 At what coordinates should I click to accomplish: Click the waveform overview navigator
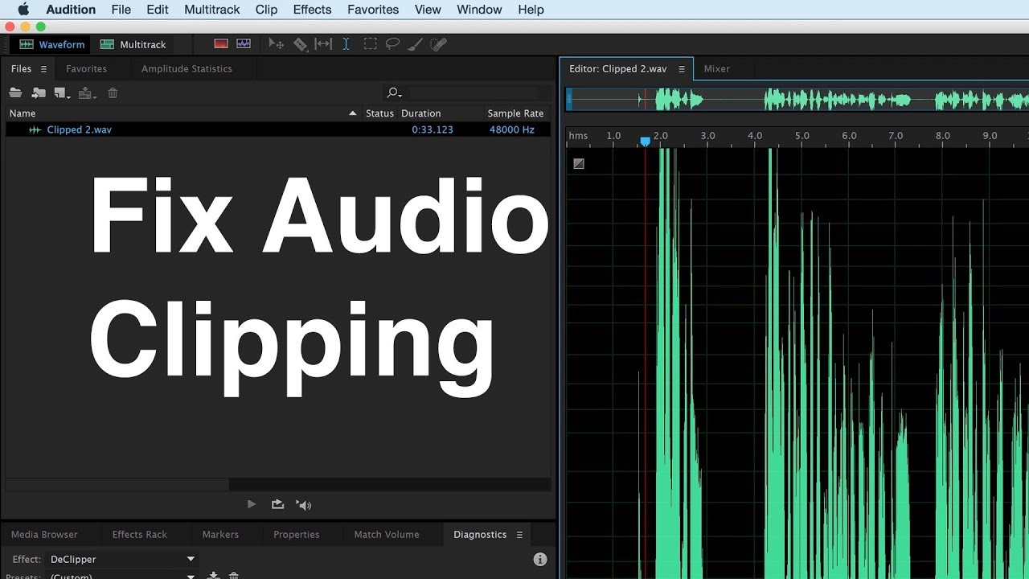pyautogui.click(x=797, y=101)
